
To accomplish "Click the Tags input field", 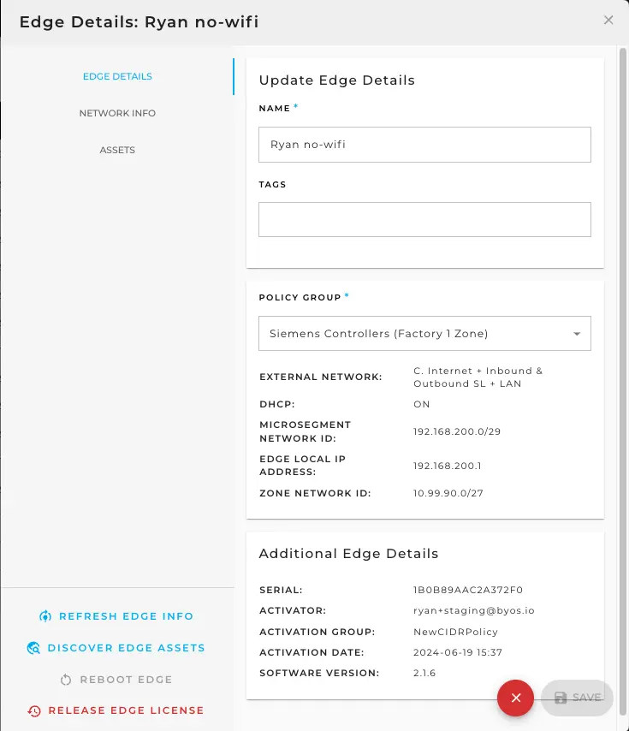I will [x=424, y=220].
